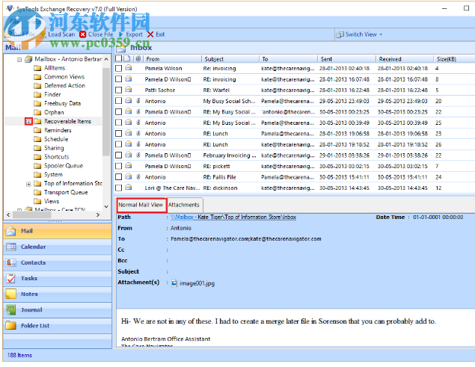475x367 pixels.
Task: Click the folder tree vertical scrollbar thumb
Action: (x=106, y=111)
